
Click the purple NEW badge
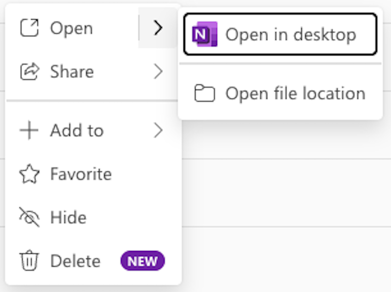(142, 261)
